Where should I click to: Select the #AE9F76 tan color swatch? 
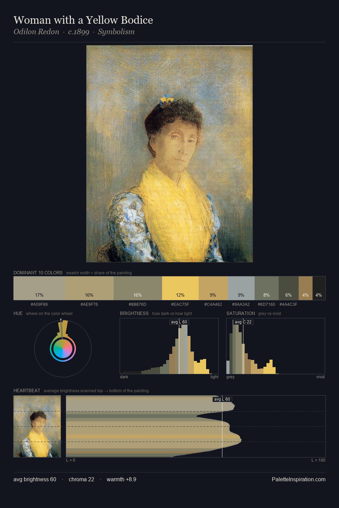pyautogui.click(x=89, y=288)
